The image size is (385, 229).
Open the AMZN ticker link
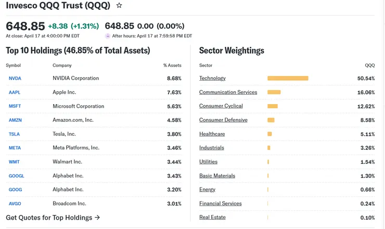tap(15, 120)
